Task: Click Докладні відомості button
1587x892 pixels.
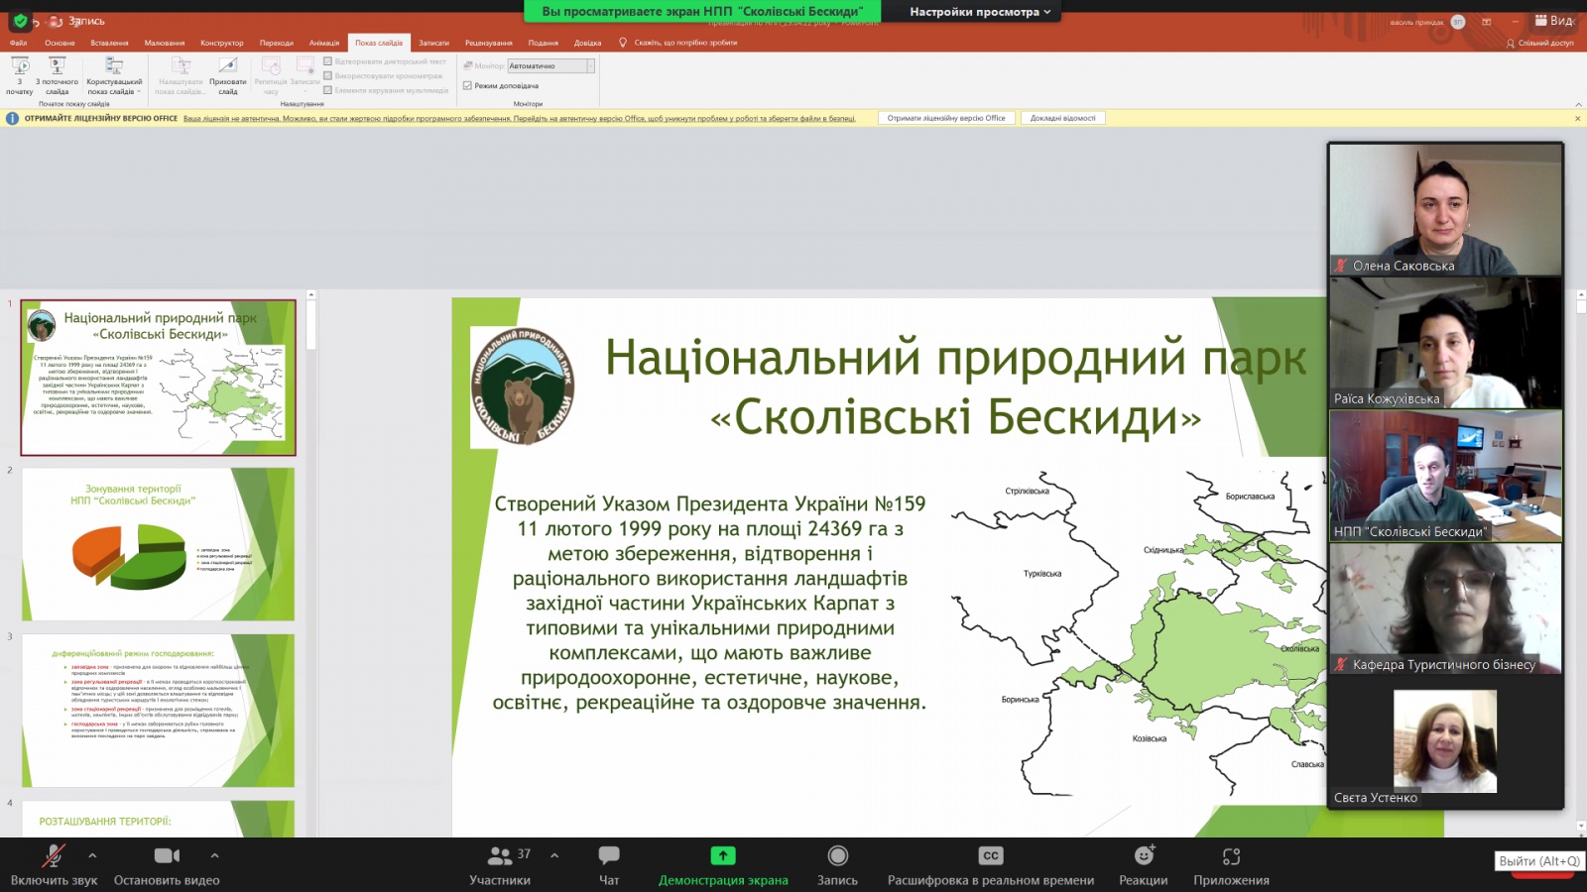Action: coord(1063,118)
